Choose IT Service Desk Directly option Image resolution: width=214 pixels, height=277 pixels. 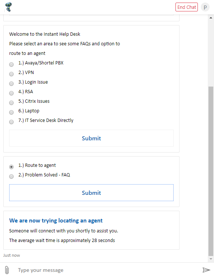point(11,122)
